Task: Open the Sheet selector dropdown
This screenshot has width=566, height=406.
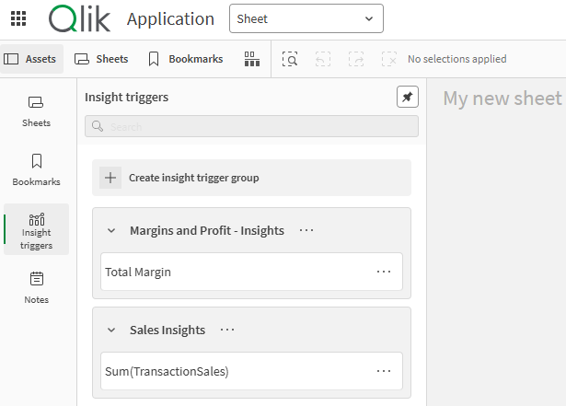Action: coord(306,18)
